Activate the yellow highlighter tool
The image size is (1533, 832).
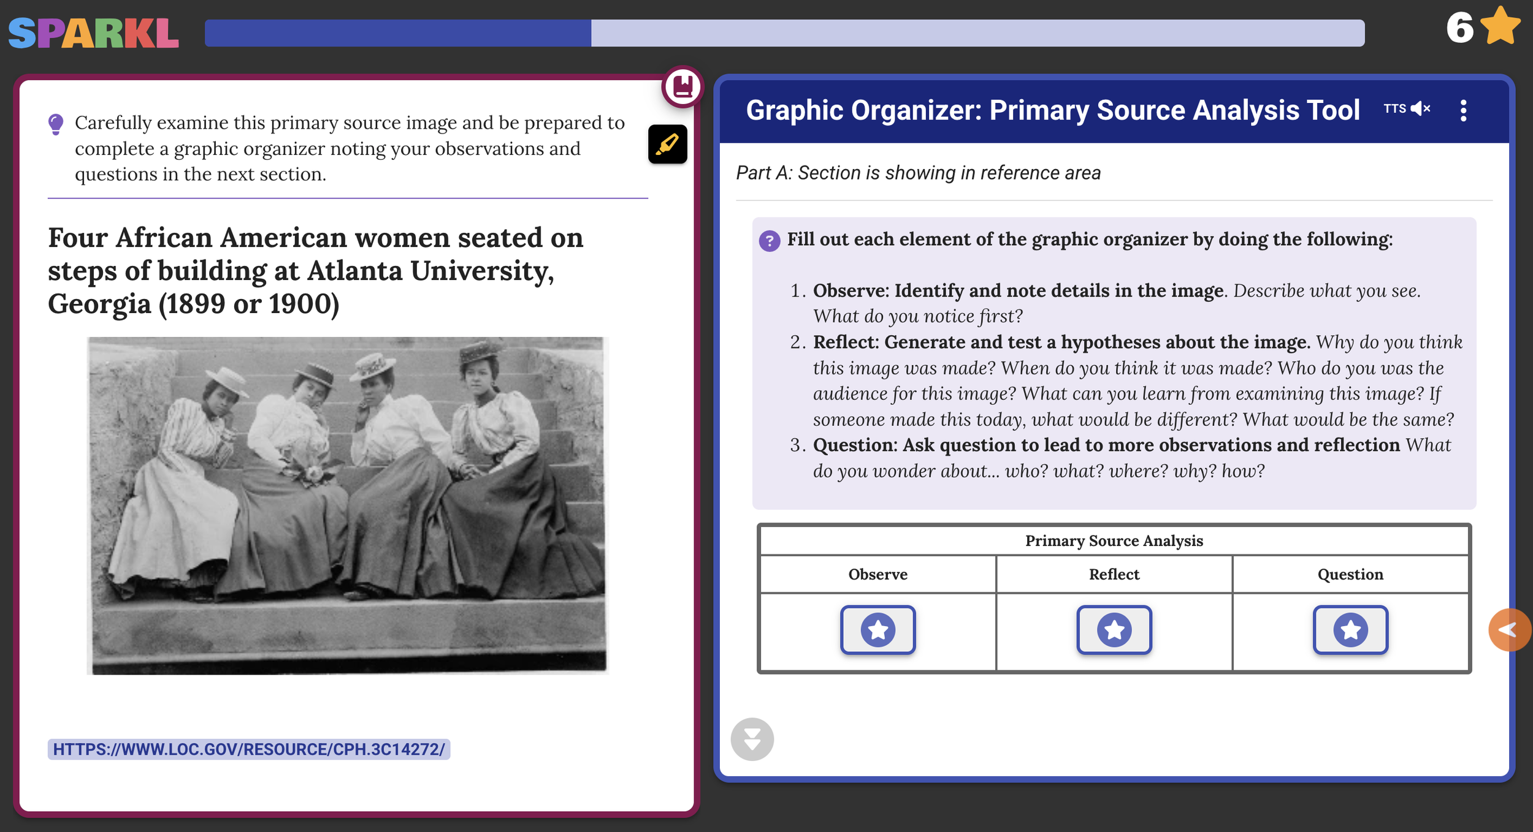[x=667, y=145]
